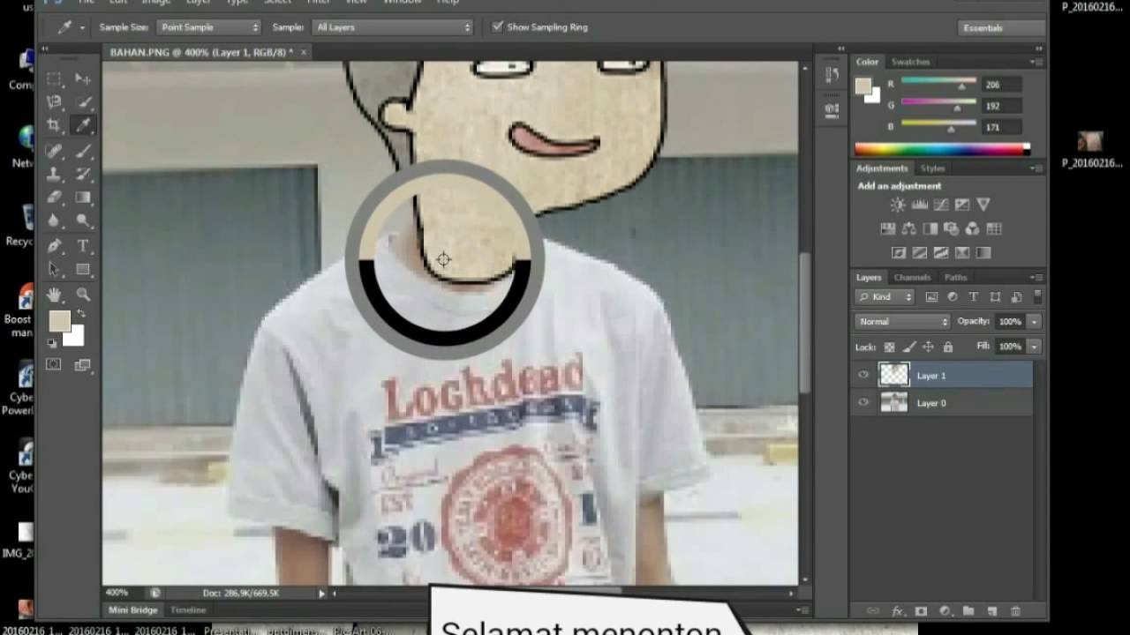
Task: Add a Brightness/Contrast adjustment
Action: click(898, 205)
